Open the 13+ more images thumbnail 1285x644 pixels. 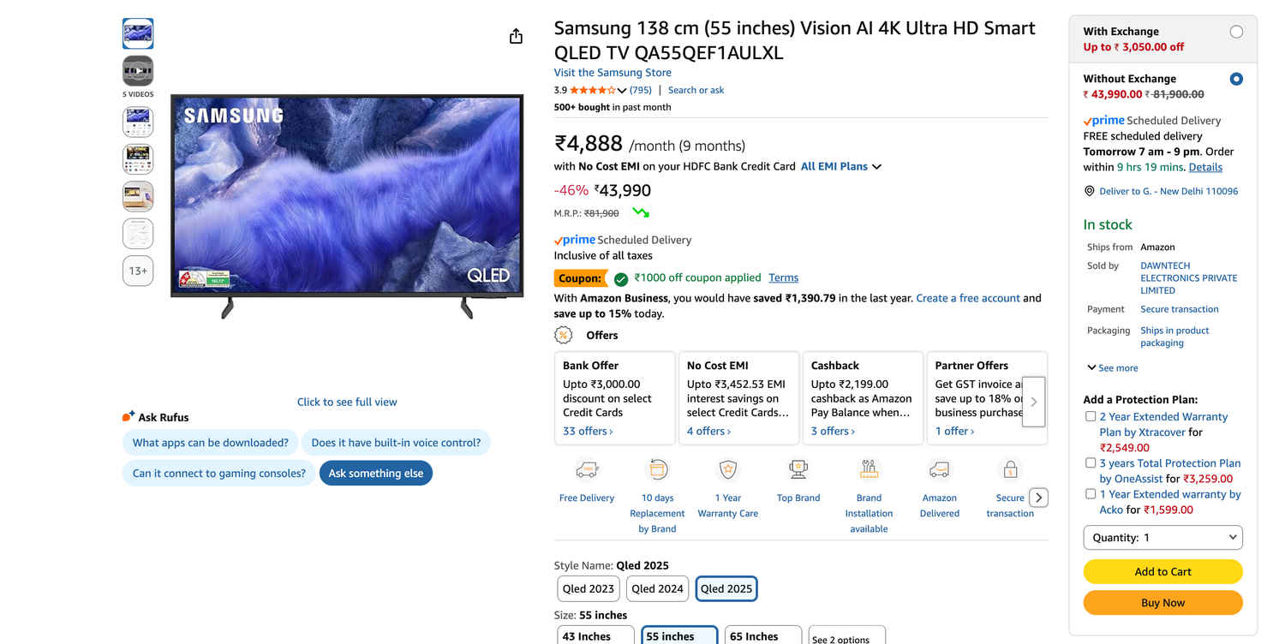138,271
